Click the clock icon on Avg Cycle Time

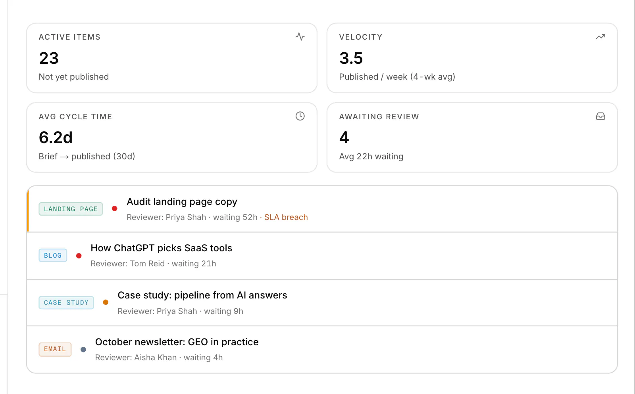pyautogui.click(x=300, y=116)
